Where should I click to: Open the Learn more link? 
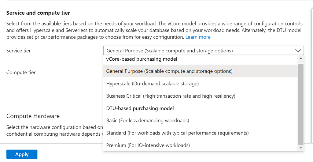point(198,37)
